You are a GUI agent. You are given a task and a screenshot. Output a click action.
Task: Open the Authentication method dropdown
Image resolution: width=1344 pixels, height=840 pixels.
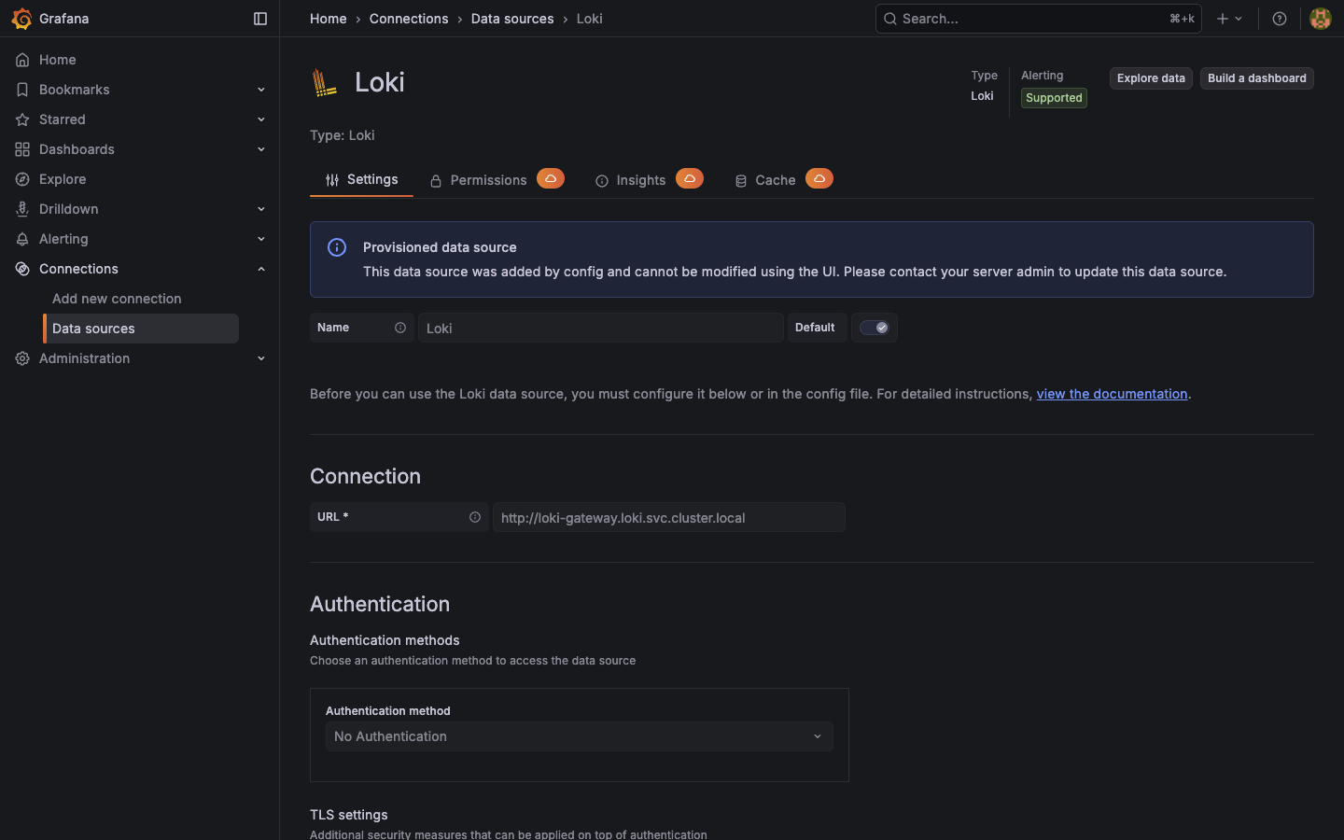click(x=579, y=736)
